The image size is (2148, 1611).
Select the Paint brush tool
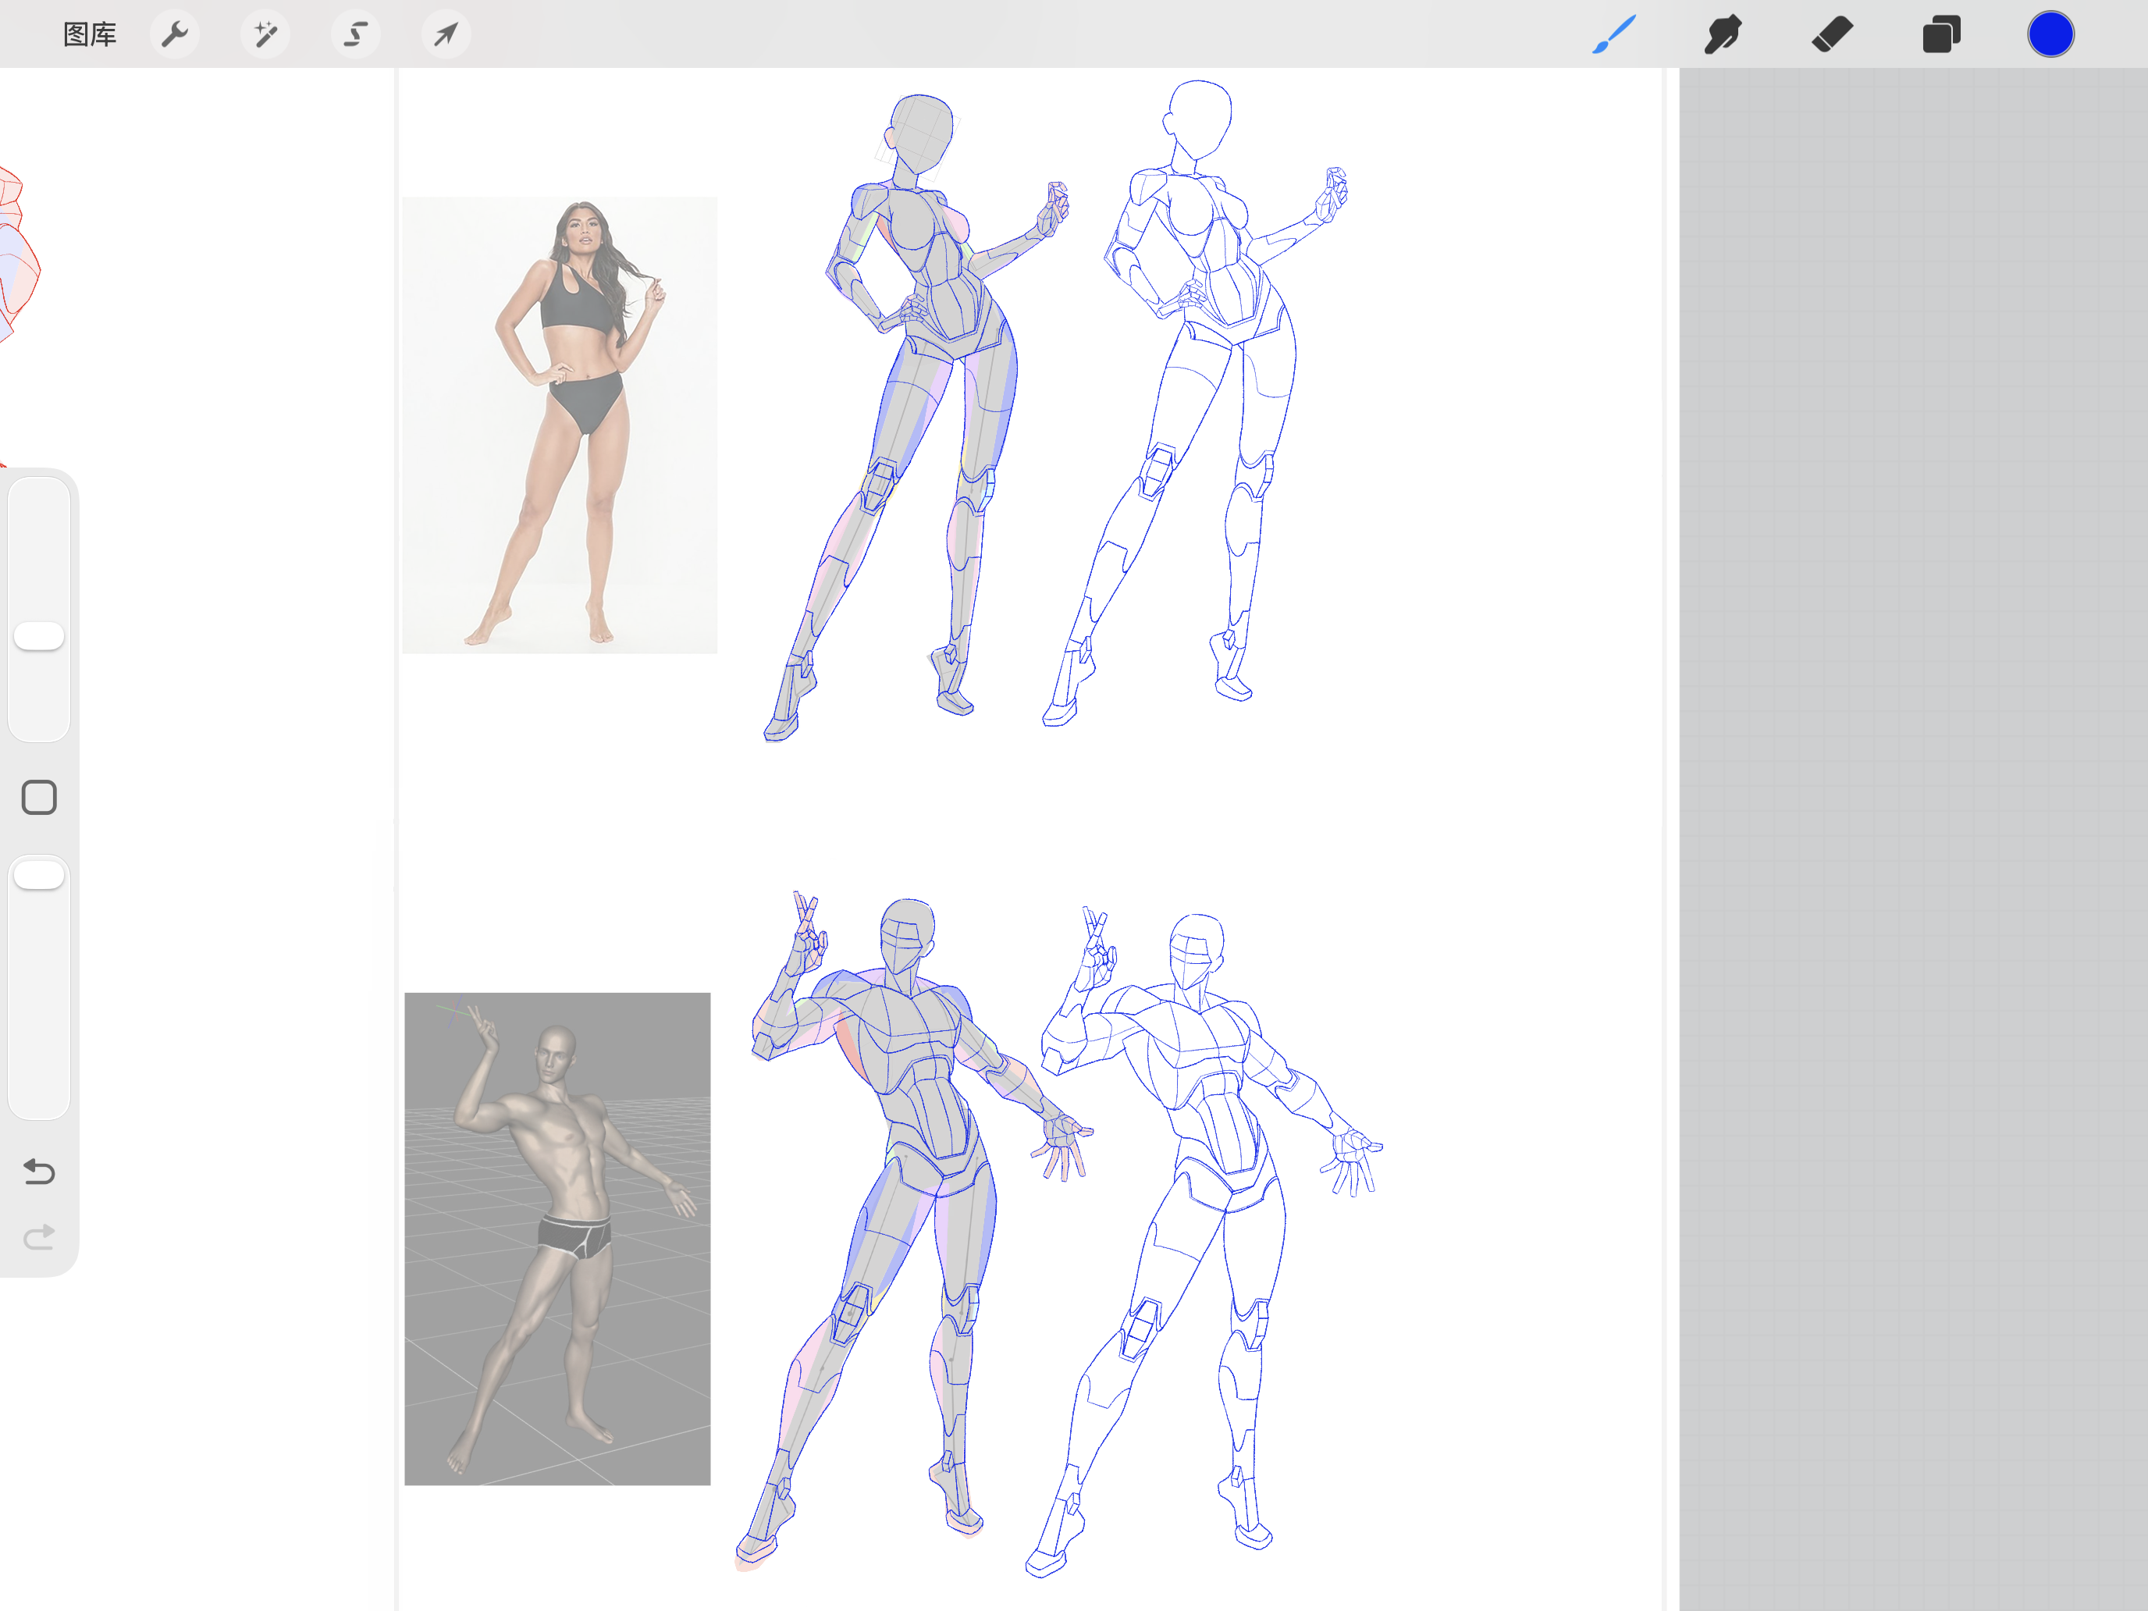click(1614, 35)
